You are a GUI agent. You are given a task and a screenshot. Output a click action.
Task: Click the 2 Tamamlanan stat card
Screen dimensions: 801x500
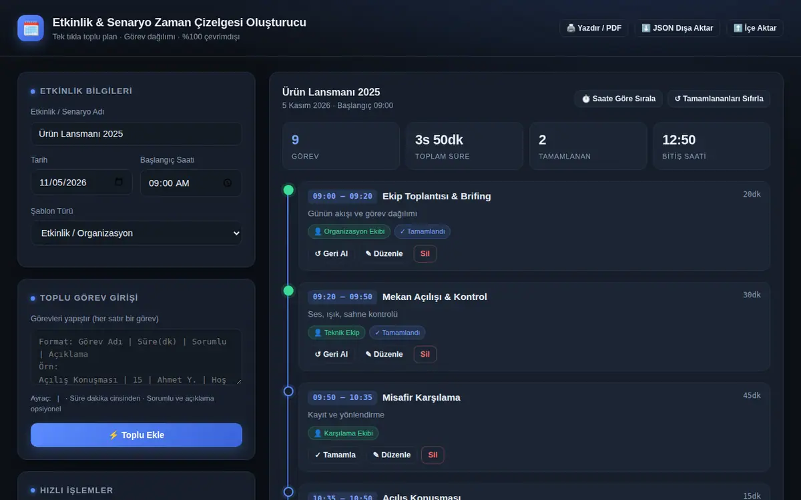tap(588, 146)
